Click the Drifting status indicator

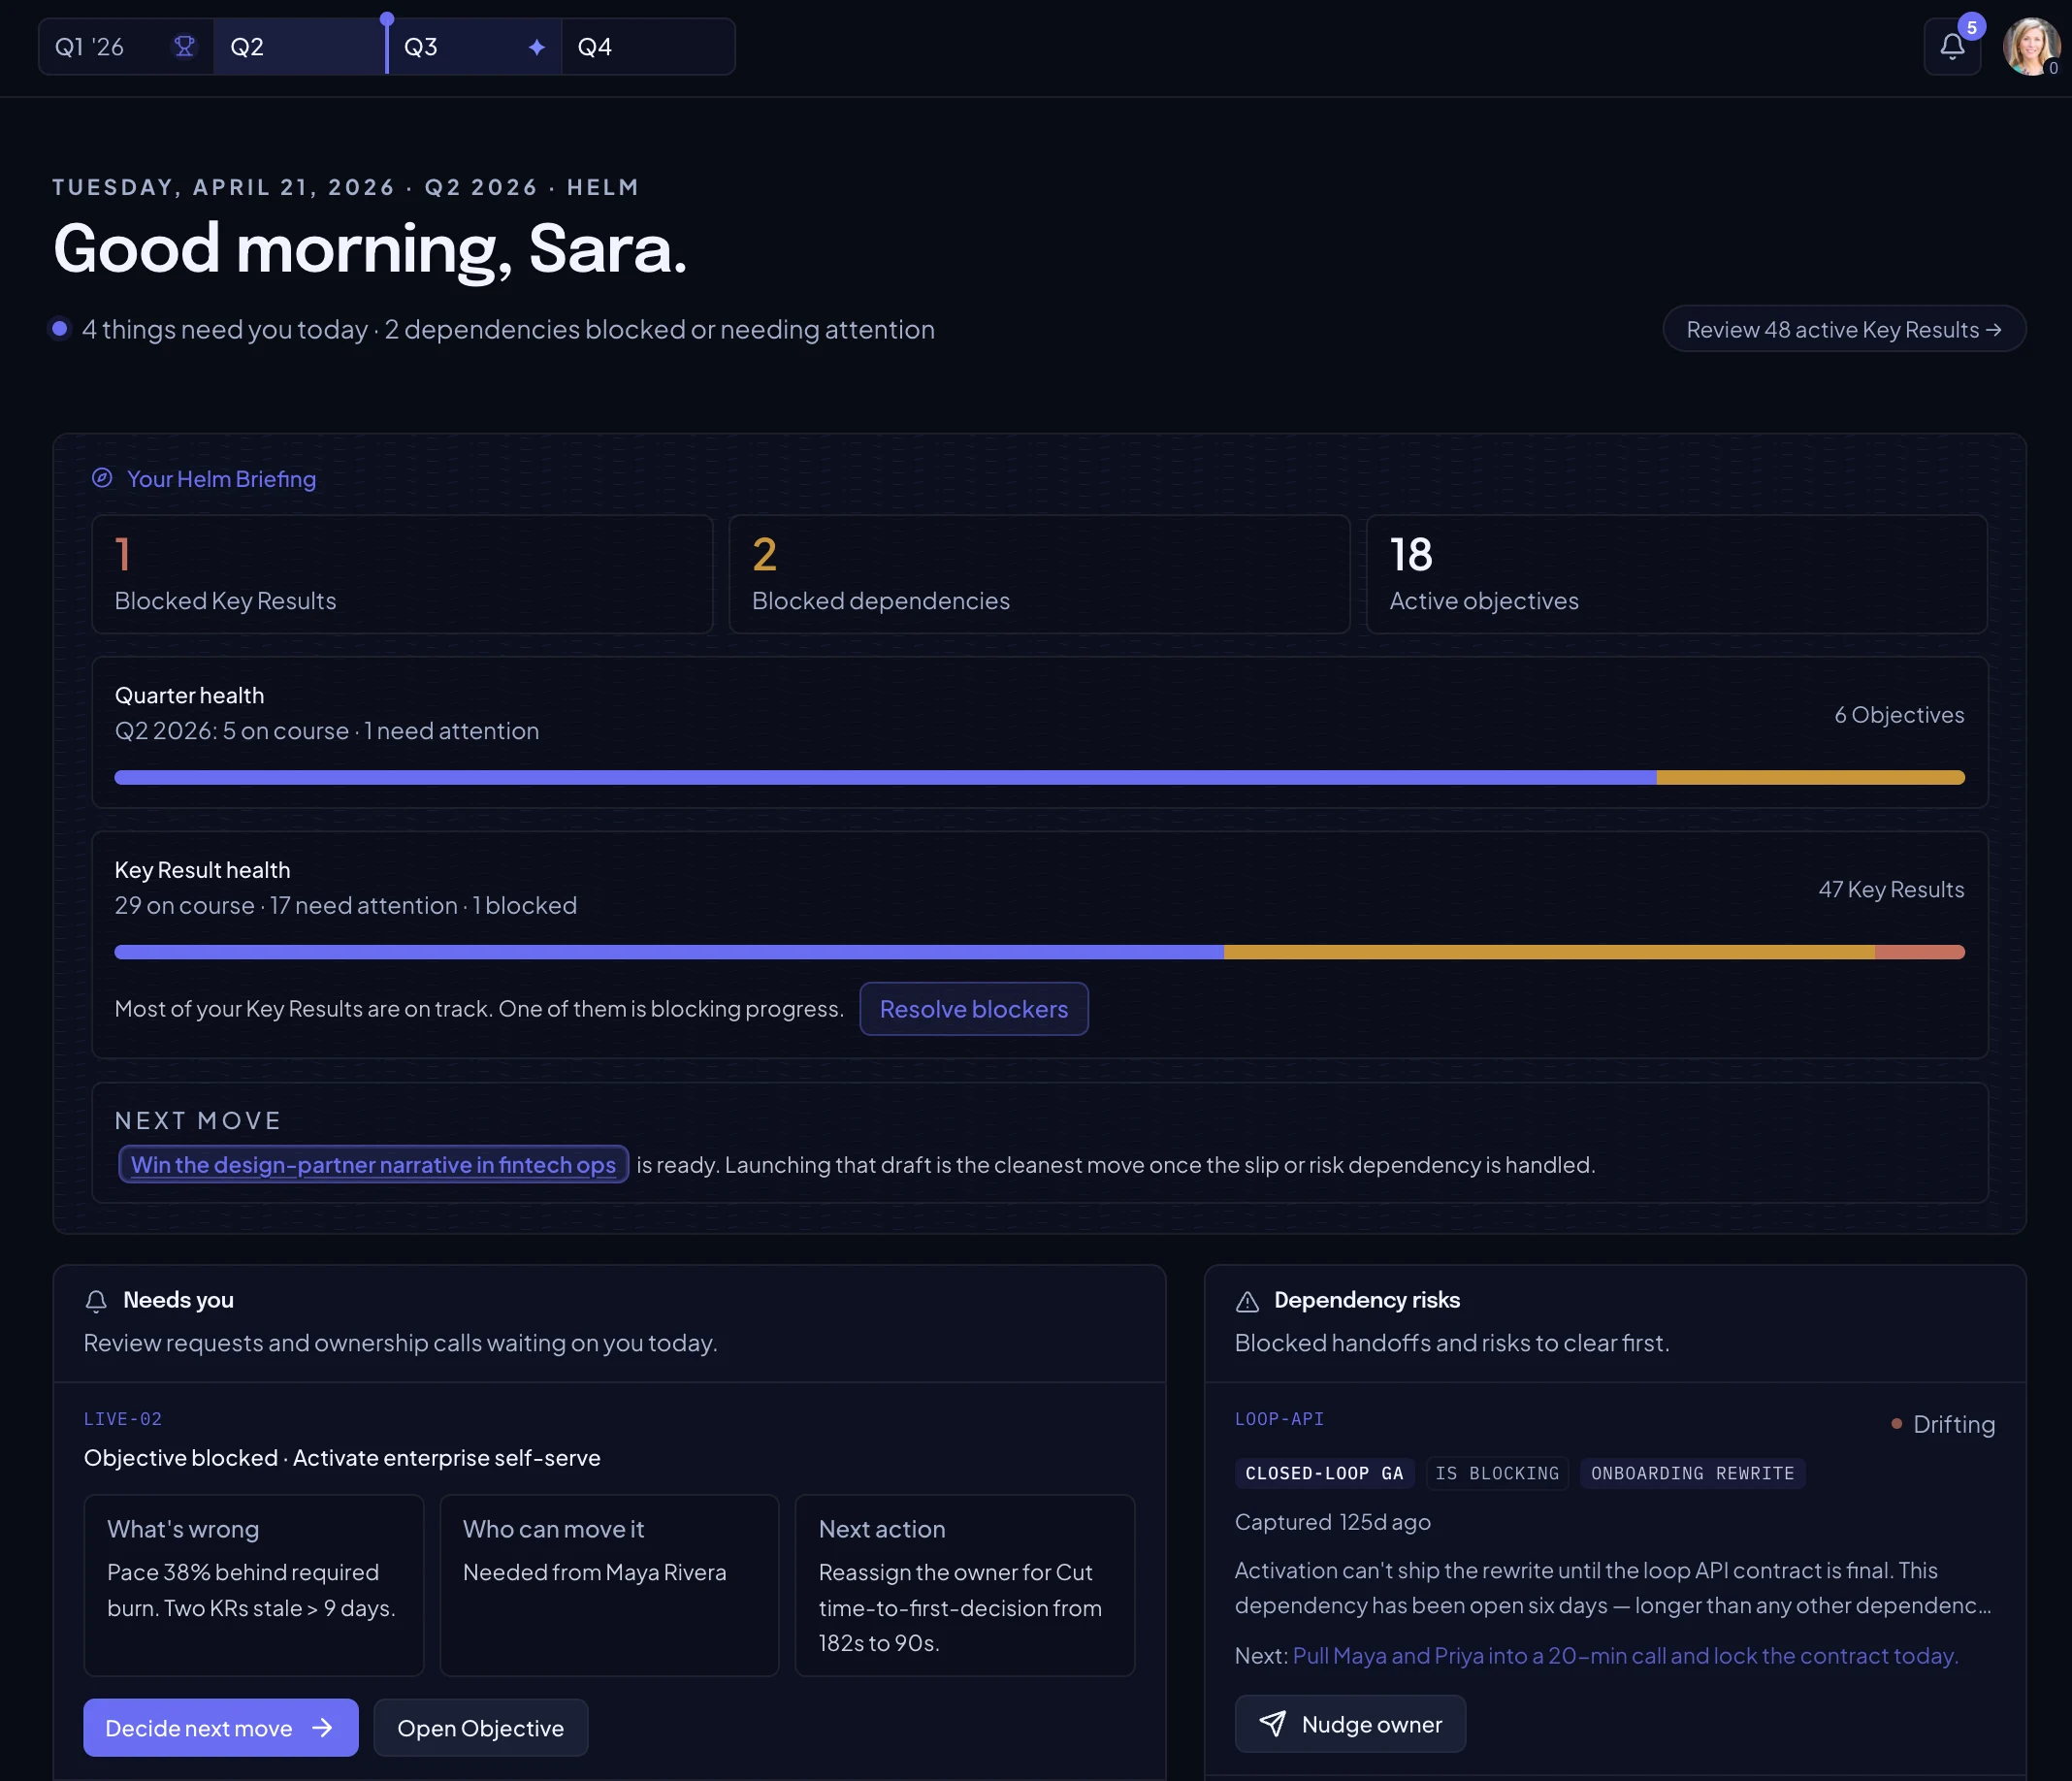[x=1943, y=1424]
